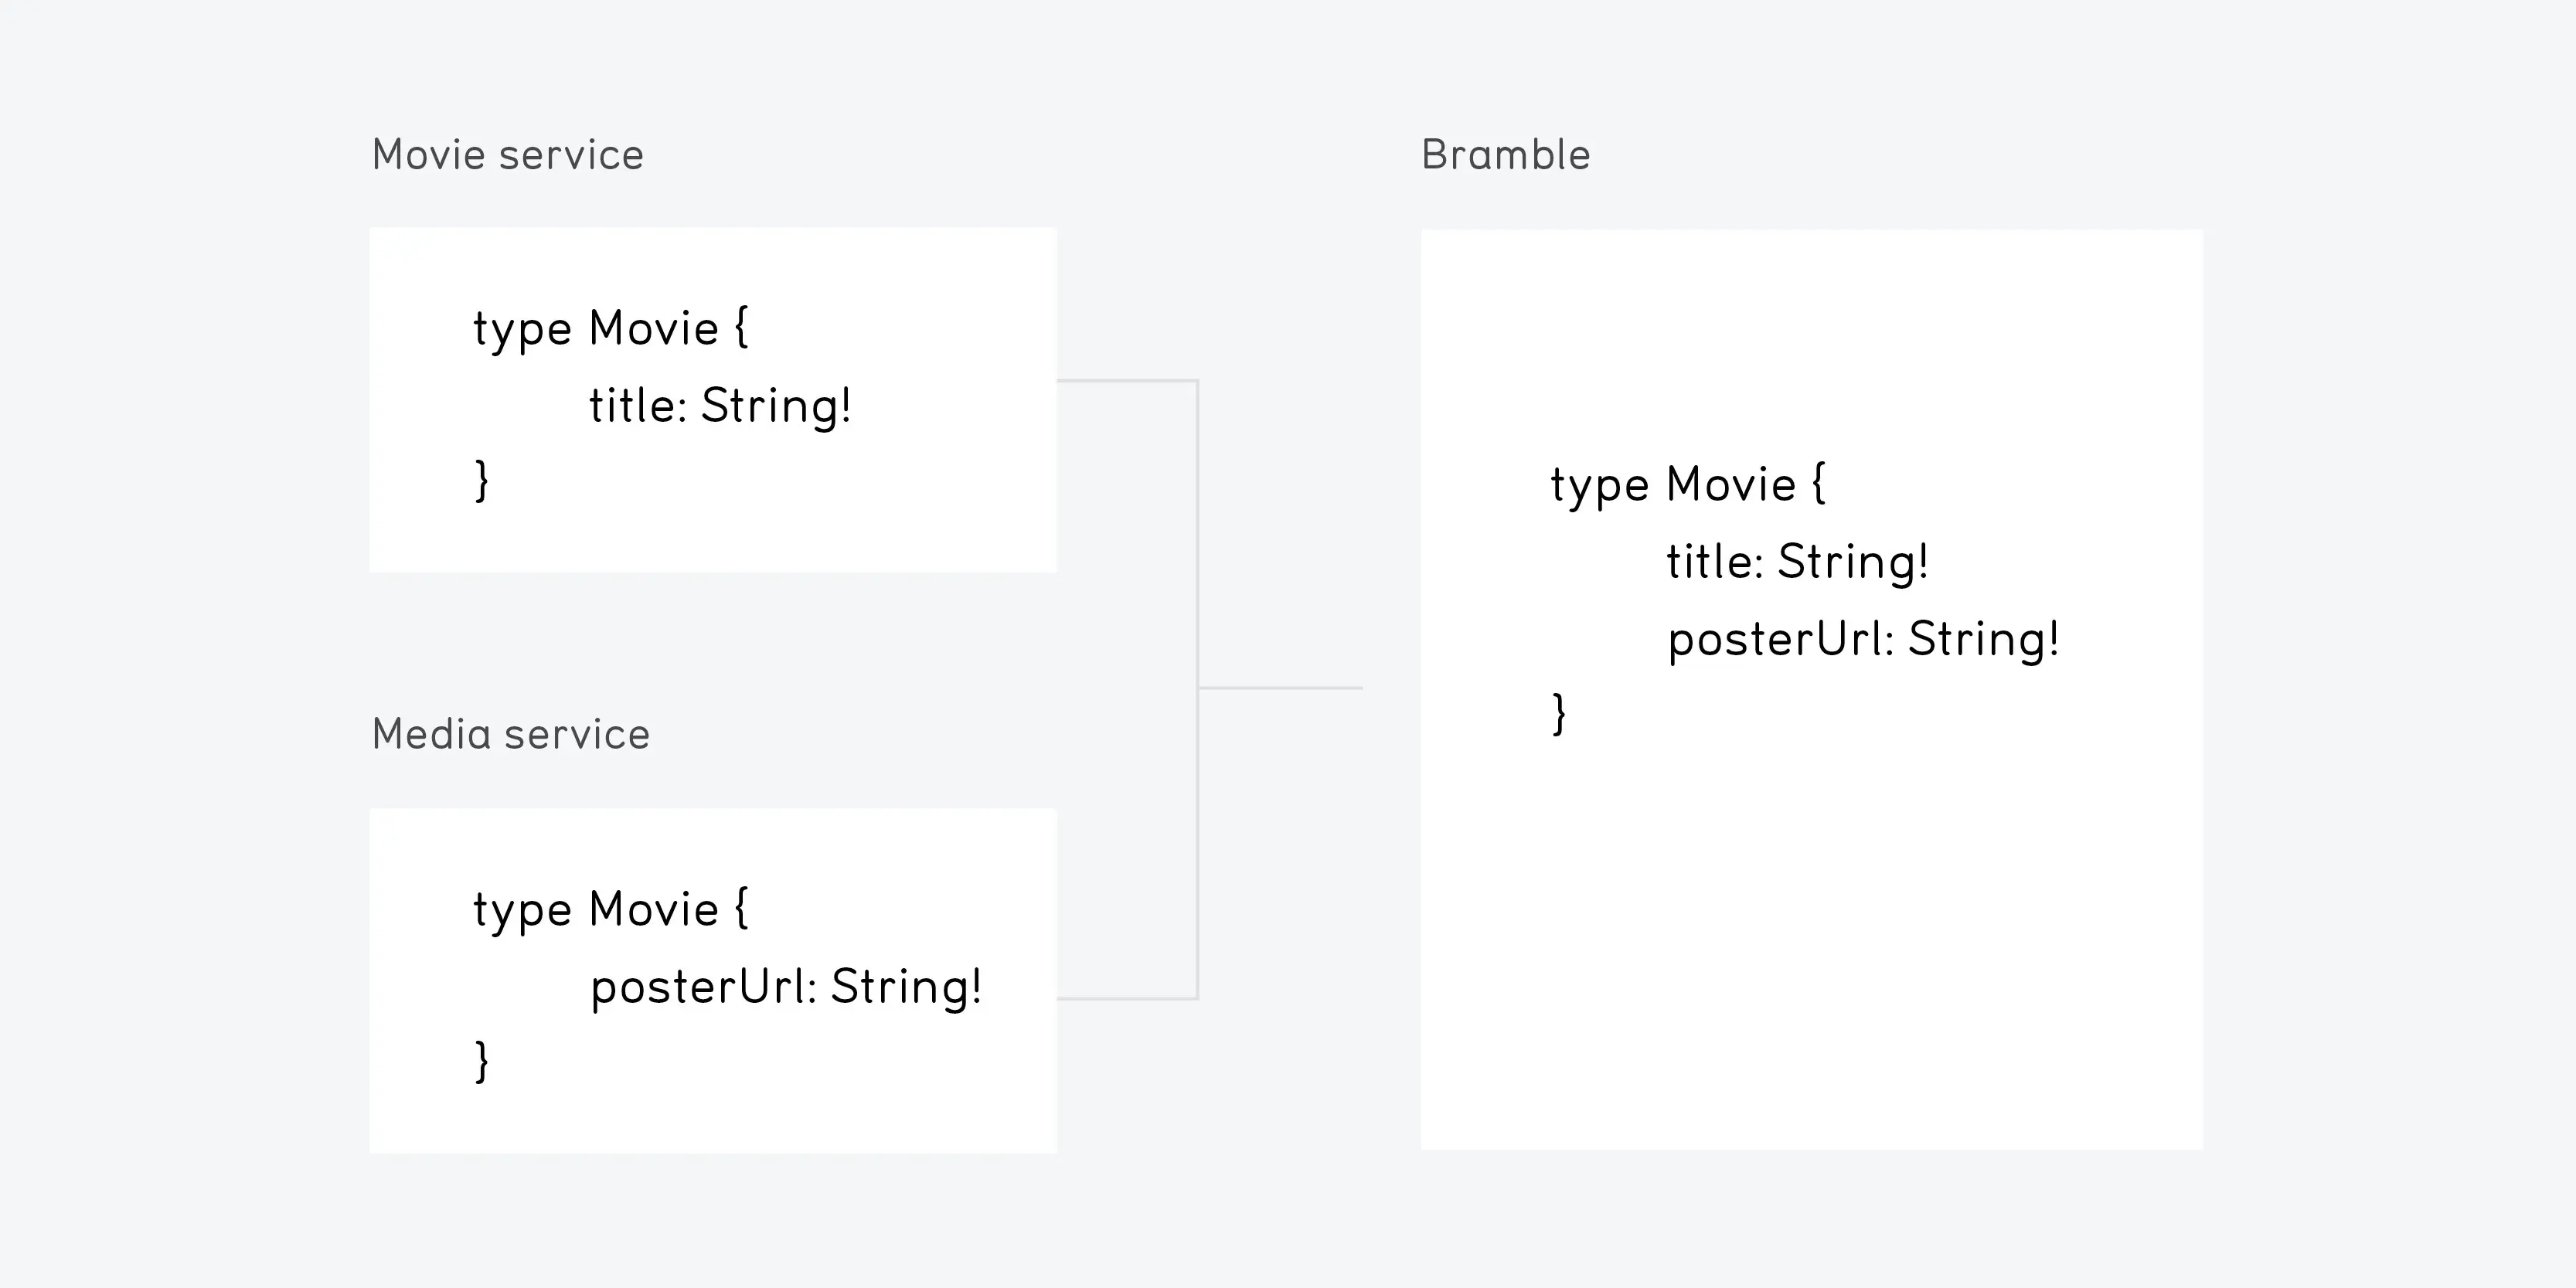This screenshot has height=1288, width=2576.
Task: Click the word 'Movie' in Bramble type
Action: 1732,485
